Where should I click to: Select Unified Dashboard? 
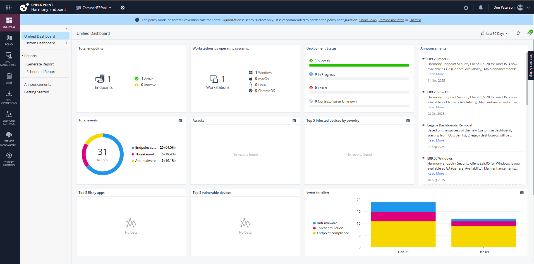pos(46,36)
